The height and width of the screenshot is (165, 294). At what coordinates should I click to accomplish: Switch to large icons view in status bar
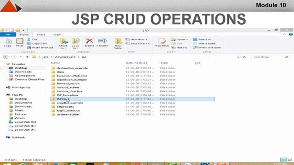click(290, 160)
